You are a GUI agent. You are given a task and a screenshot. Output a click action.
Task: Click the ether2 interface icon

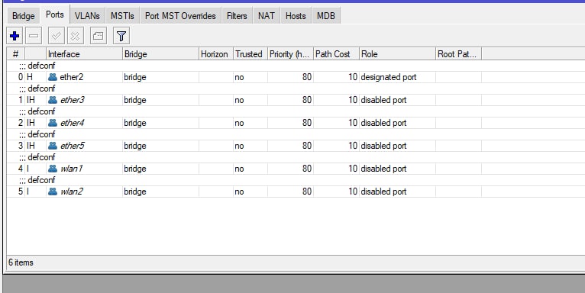pyautogui.click(x=53, y=77)
